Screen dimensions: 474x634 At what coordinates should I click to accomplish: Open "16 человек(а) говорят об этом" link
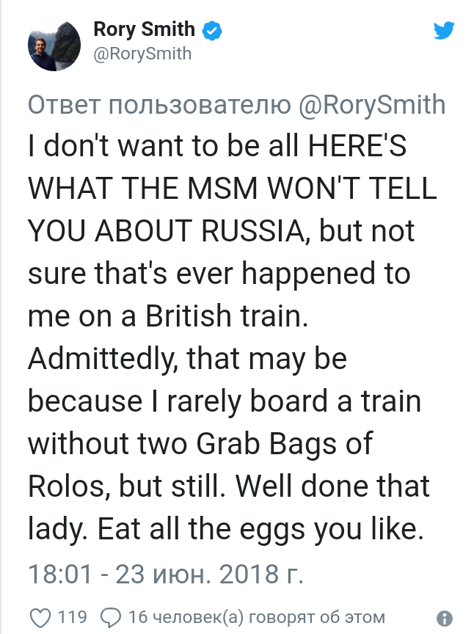[x=256, y=616]
